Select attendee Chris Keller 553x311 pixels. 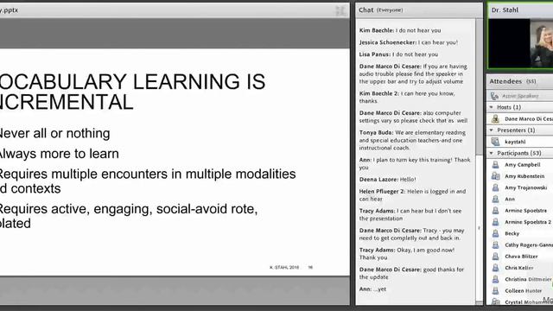(519, 268)
